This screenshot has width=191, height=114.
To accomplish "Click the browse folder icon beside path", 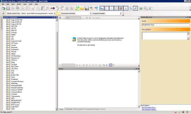I will [x=58, y=13].
